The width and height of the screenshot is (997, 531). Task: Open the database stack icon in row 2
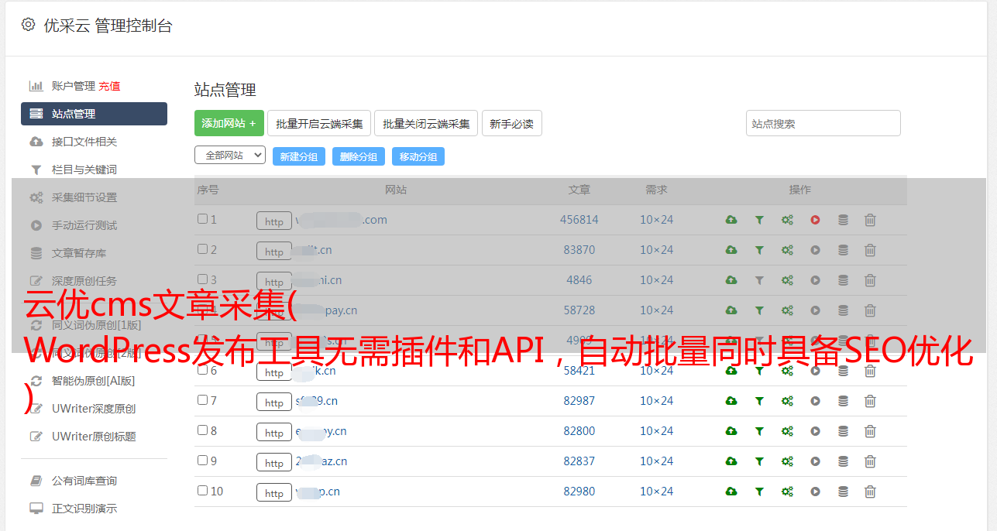point(843,250)
